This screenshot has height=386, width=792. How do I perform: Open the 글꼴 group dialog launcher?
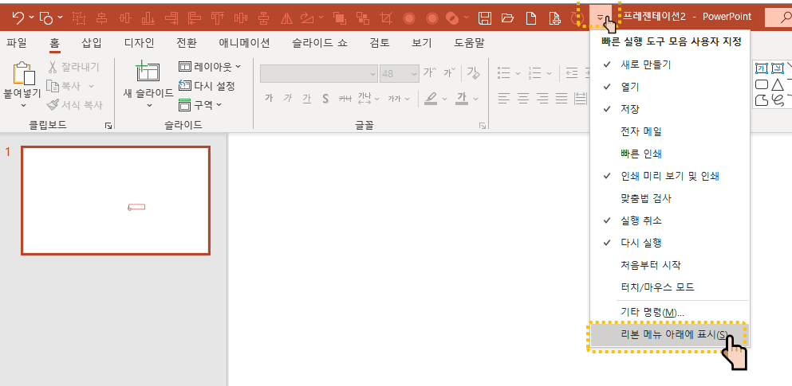pos(483,126)
